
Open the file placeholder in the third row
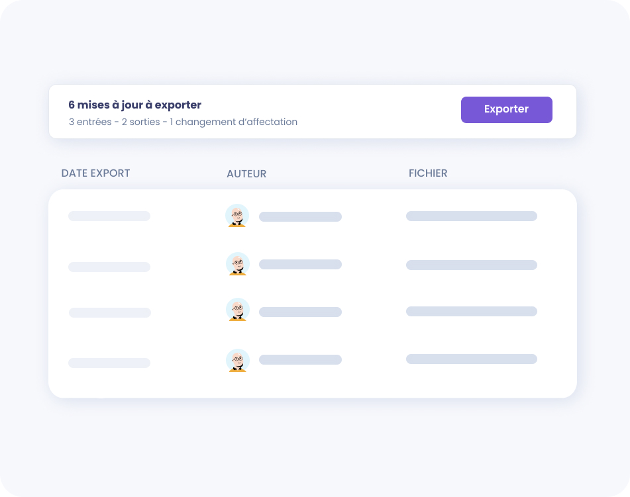[471, 311]
